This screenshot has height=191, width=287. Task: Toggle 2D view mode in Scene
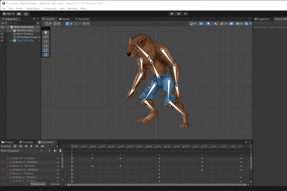pyautogui.click(x=201, y=24)
